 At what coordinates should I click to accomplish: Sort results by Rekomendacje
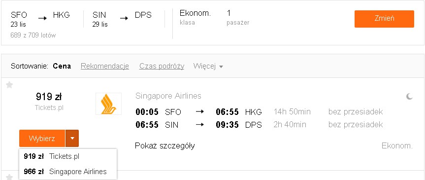pos(104,66)
